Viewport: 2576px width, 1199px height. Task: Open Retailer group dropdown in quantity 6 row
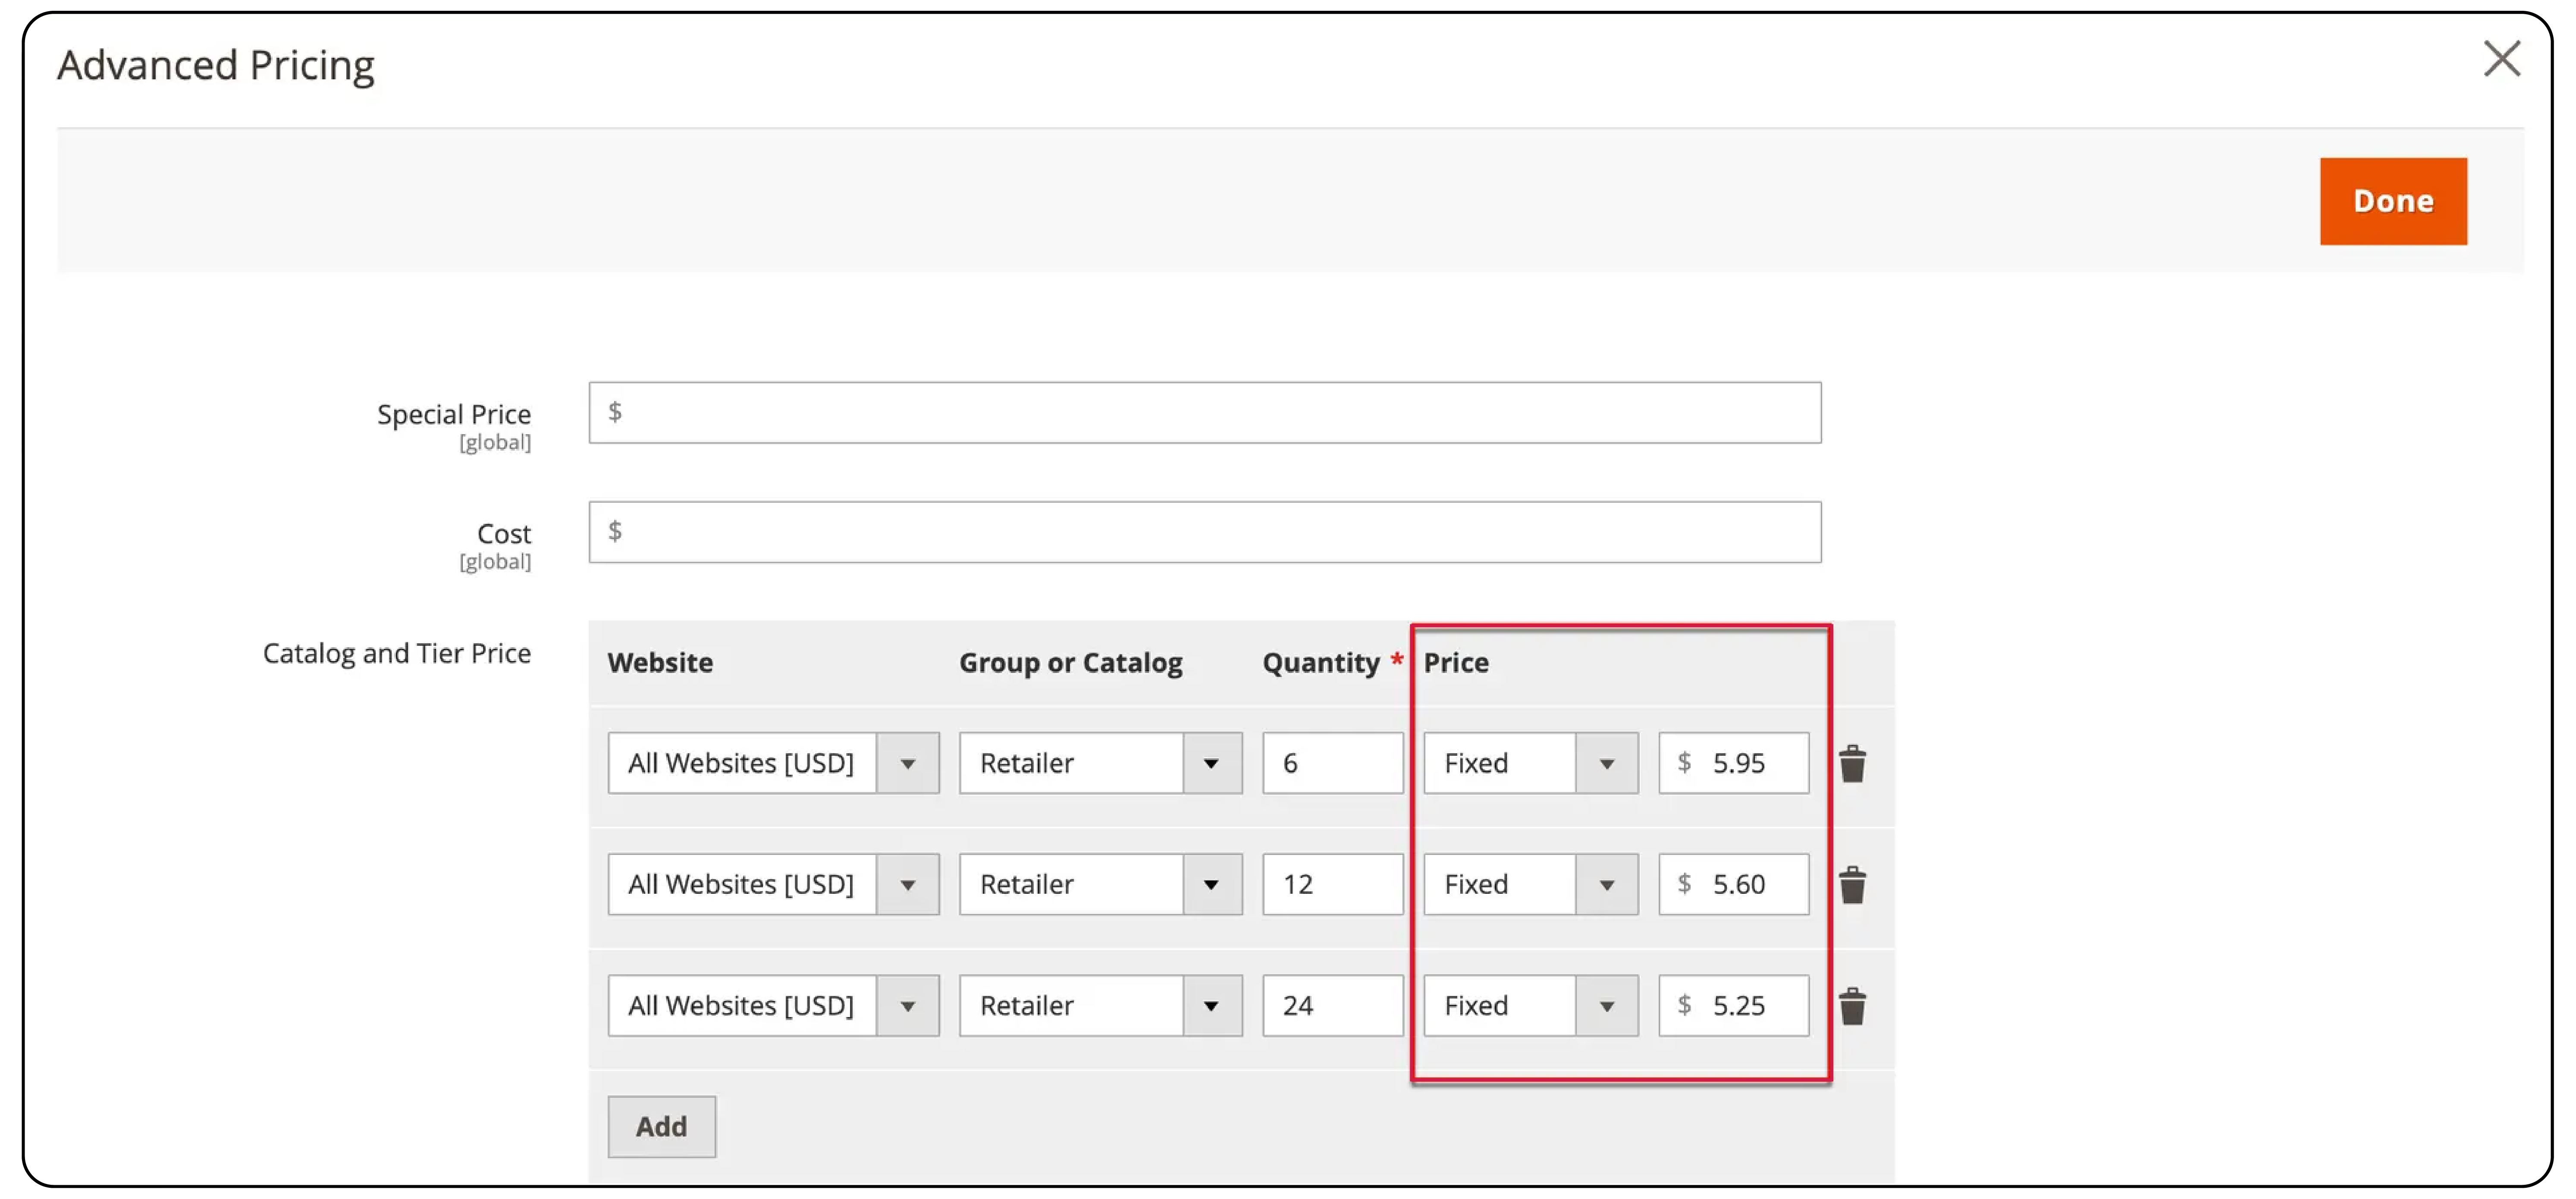[1100, 763]
